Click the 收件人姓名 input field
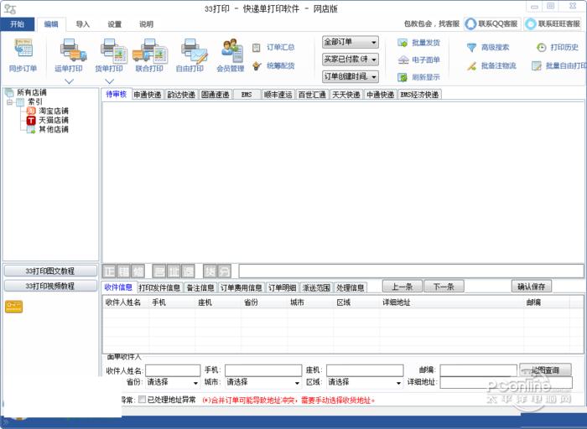The image size is (587, 429). pos(173,370)
